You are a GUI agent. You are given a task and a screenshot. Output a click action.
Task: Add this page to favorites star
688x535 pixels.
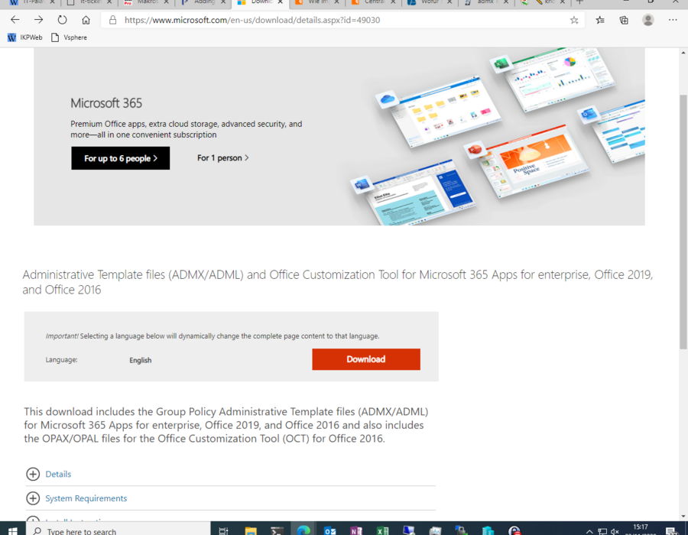(574, 20)
